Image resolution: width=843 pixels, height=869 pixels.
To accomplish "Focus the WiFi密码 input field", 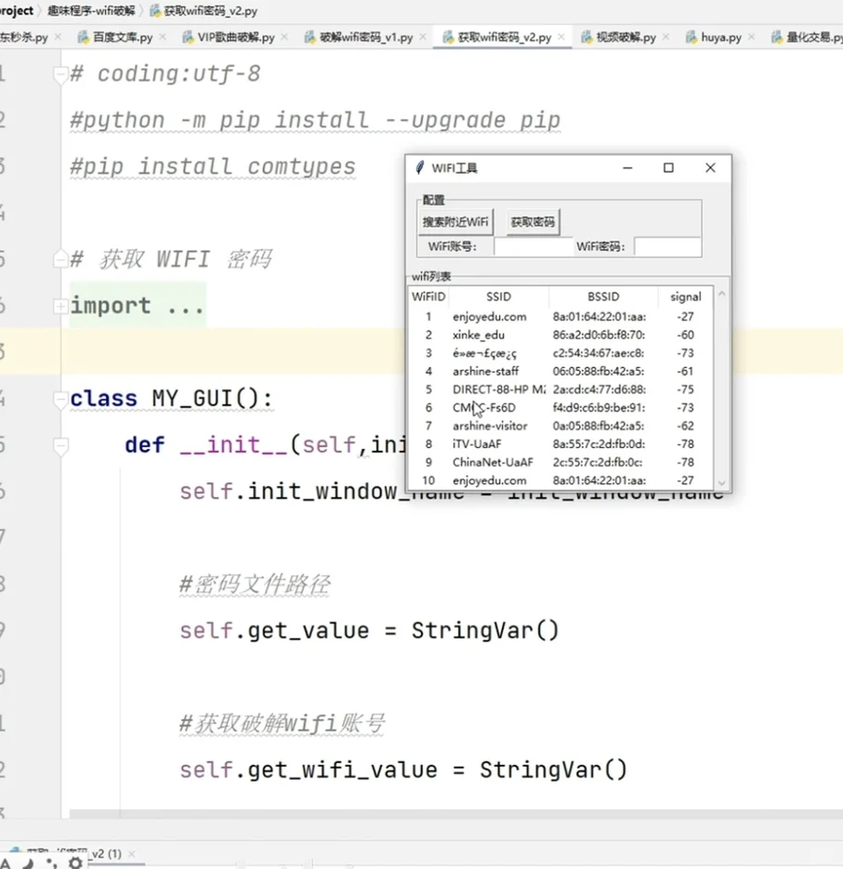I will pyautogui.click(x=667, y=246).
